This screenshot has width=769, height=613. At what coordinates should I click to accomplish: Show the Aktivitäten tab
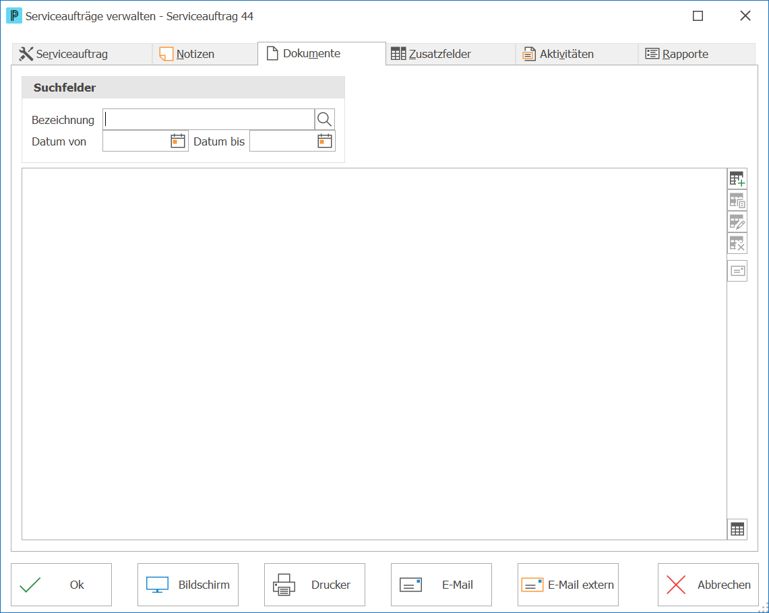[x=577, y=54]
